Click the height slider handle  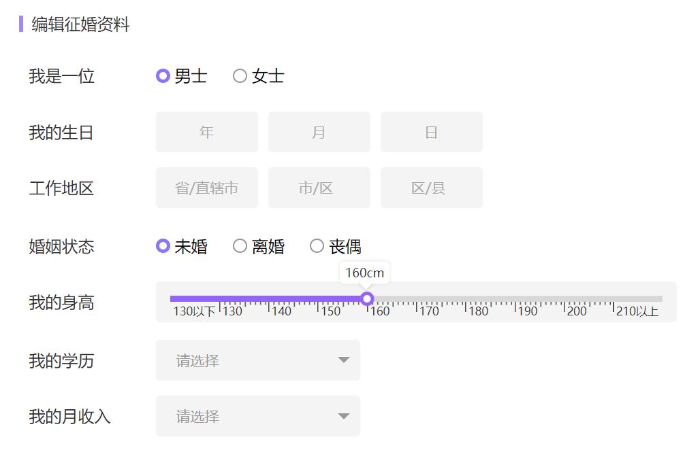[367, 298]
